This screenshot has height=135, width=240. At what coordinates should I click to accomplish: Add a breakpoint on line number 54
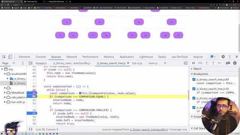(x=34, y=110)
